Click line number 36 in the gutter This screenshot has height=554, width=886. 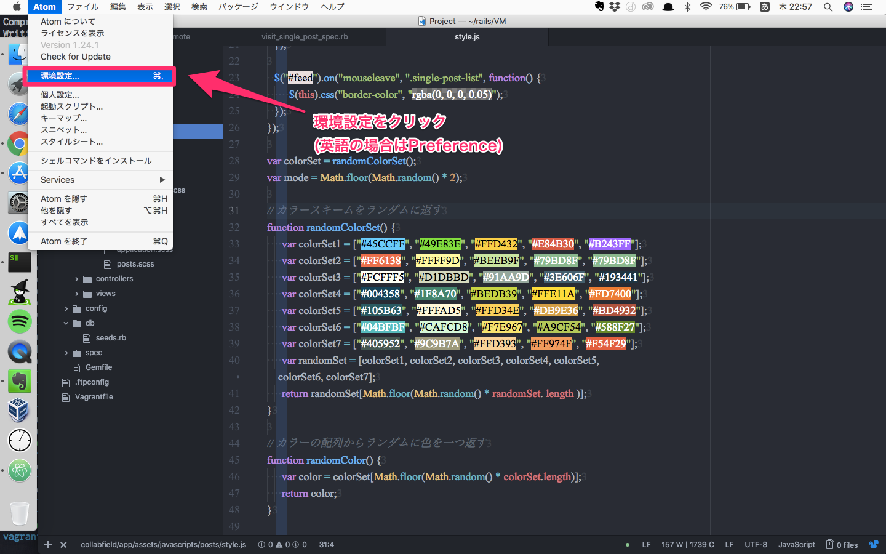(x=234, y=294)
